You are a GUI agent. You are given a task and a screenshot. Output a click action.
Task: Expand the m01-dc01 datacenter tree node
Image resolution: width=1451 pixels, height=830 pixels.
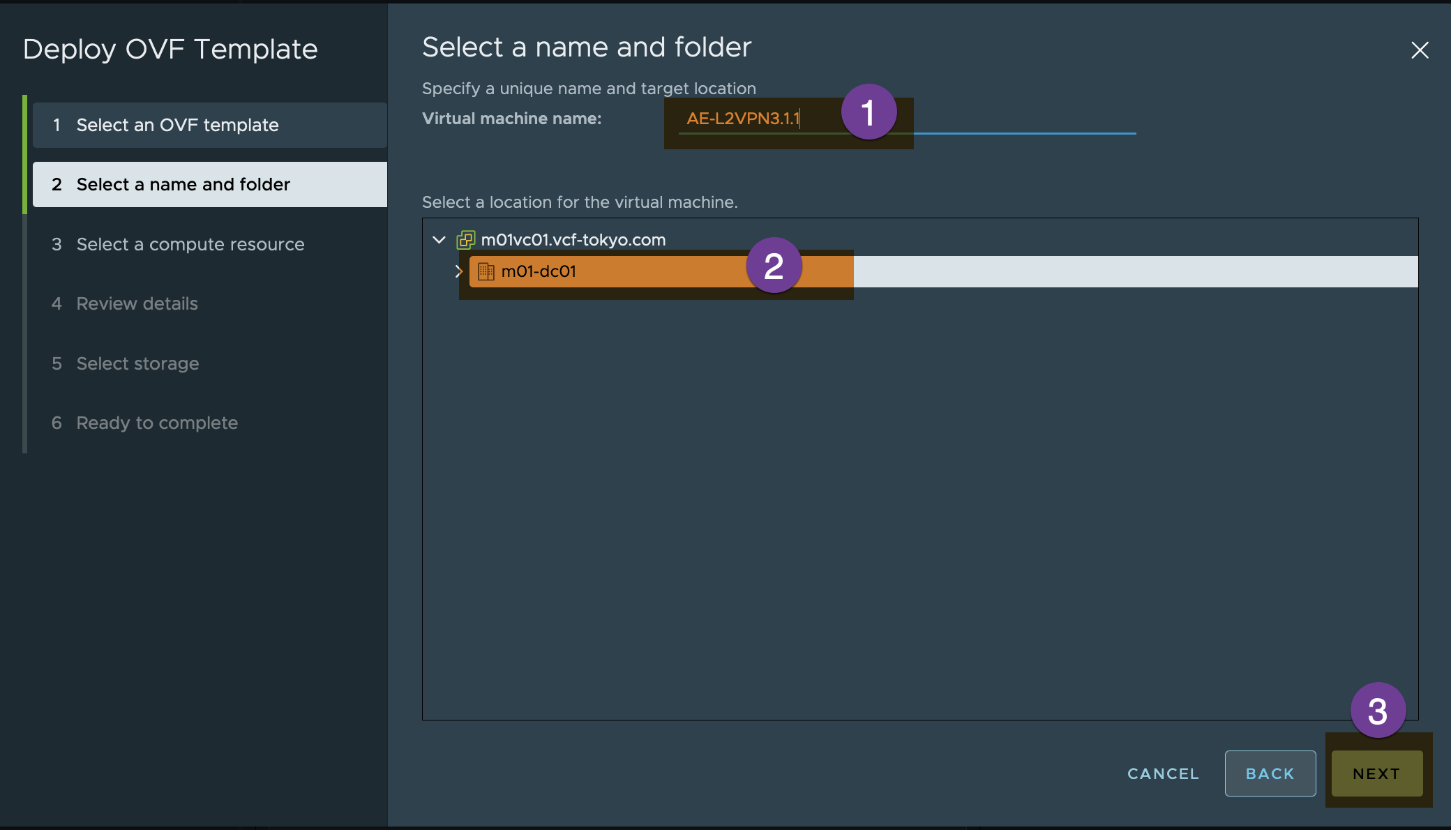click(456, 271)
